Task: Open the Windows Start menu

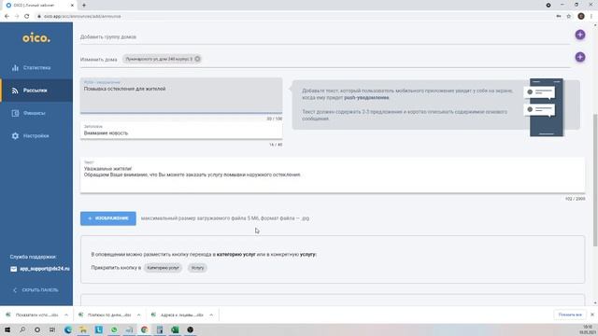Action: click(7, 329)
